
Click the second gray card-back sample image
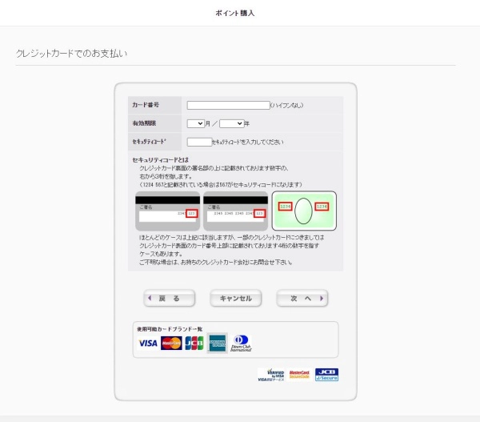pyautogui.click(x=235, y=211)
